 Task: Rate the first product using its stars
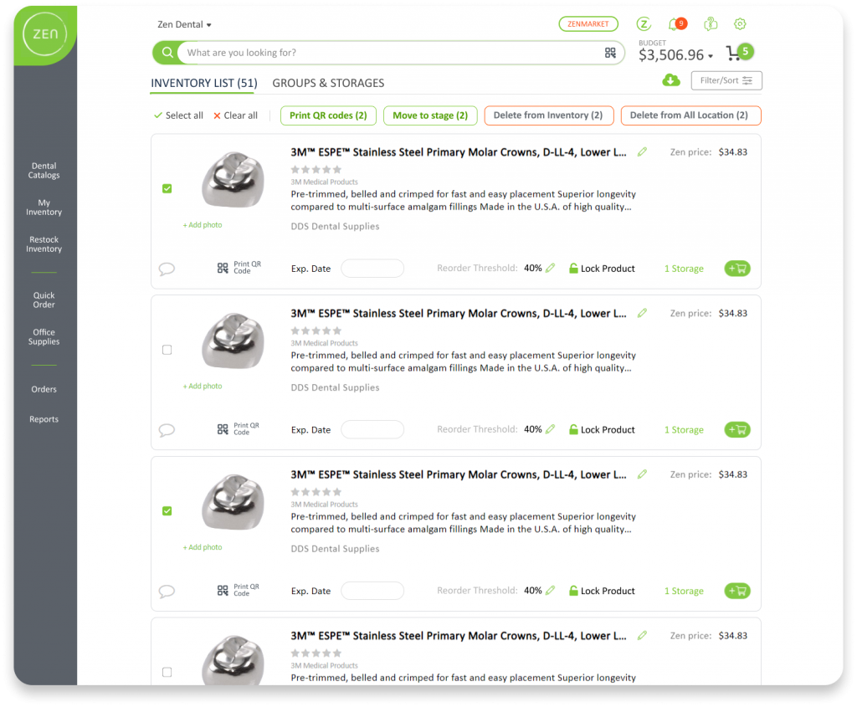(x=316, y=170)
